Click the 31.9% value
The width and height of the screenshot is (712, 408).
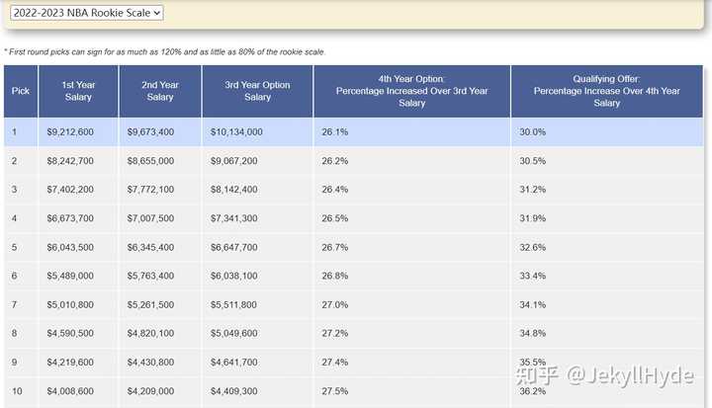tap(533, 218)
